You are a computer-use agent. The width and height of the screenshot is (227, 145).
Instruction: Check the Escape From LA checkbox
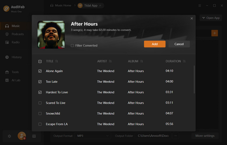click(x=40, y=124)
